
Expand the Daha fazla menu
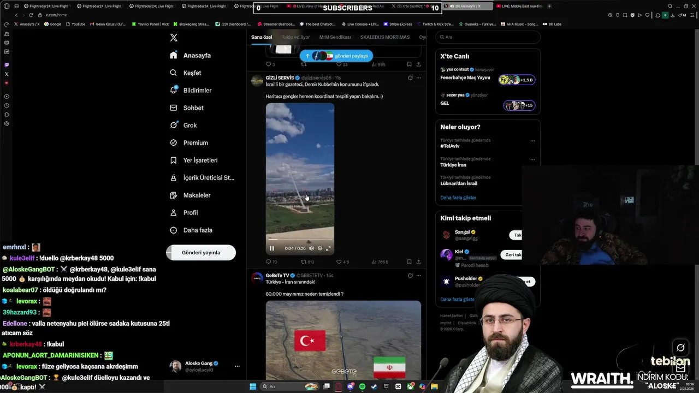(x=191, y=230)
